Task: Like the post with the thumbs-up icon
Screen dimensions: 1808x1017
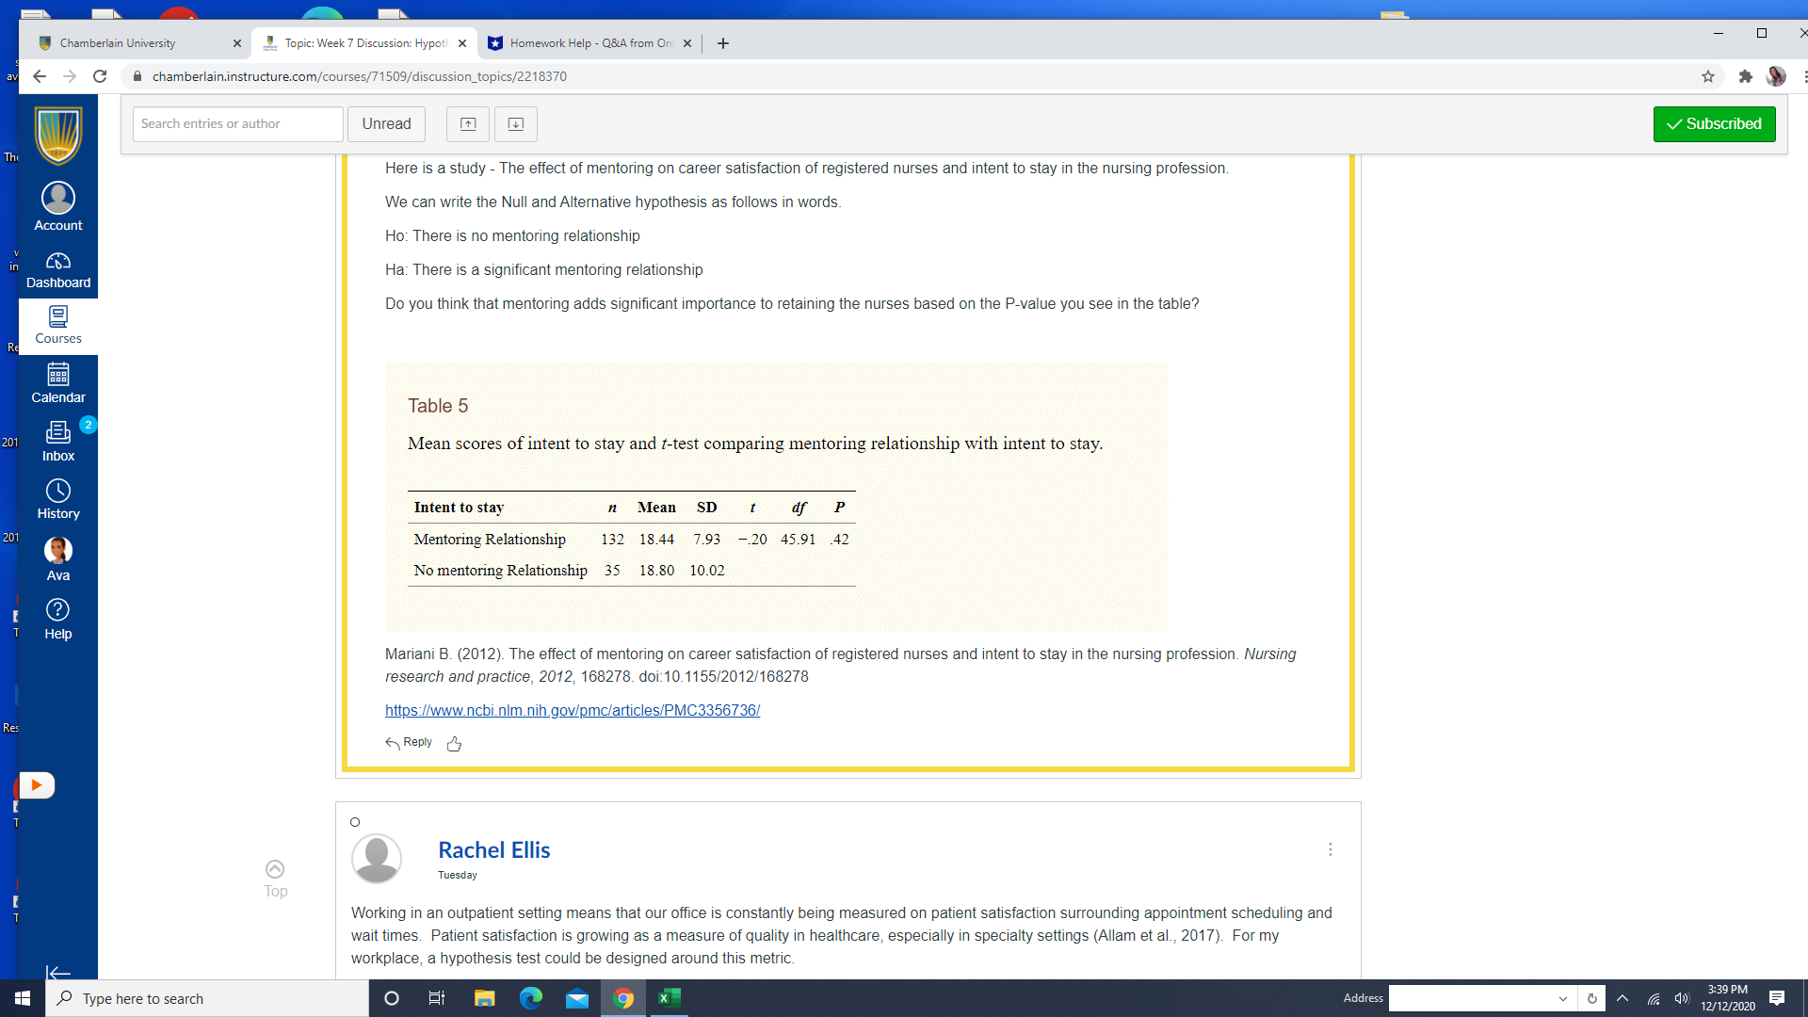Action: coord(454,744)
